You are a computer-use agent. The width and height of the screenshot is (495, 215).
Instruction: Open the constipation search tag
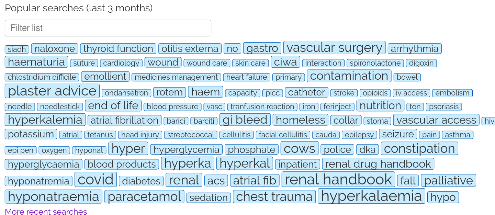click(x=419, y=149)
